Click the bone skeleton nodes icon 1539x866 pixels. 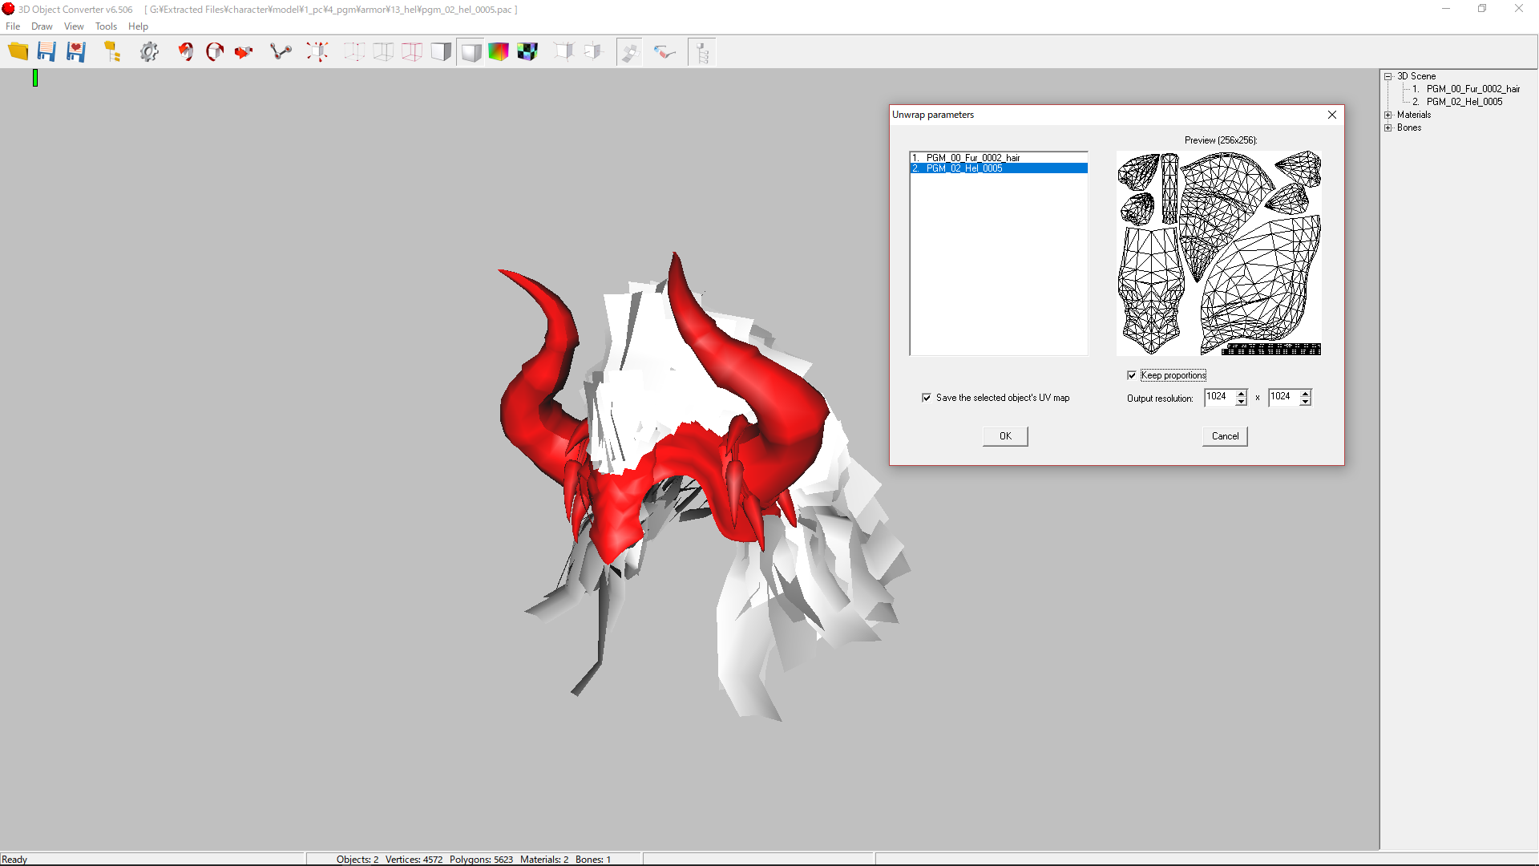[x=281, y=52]
